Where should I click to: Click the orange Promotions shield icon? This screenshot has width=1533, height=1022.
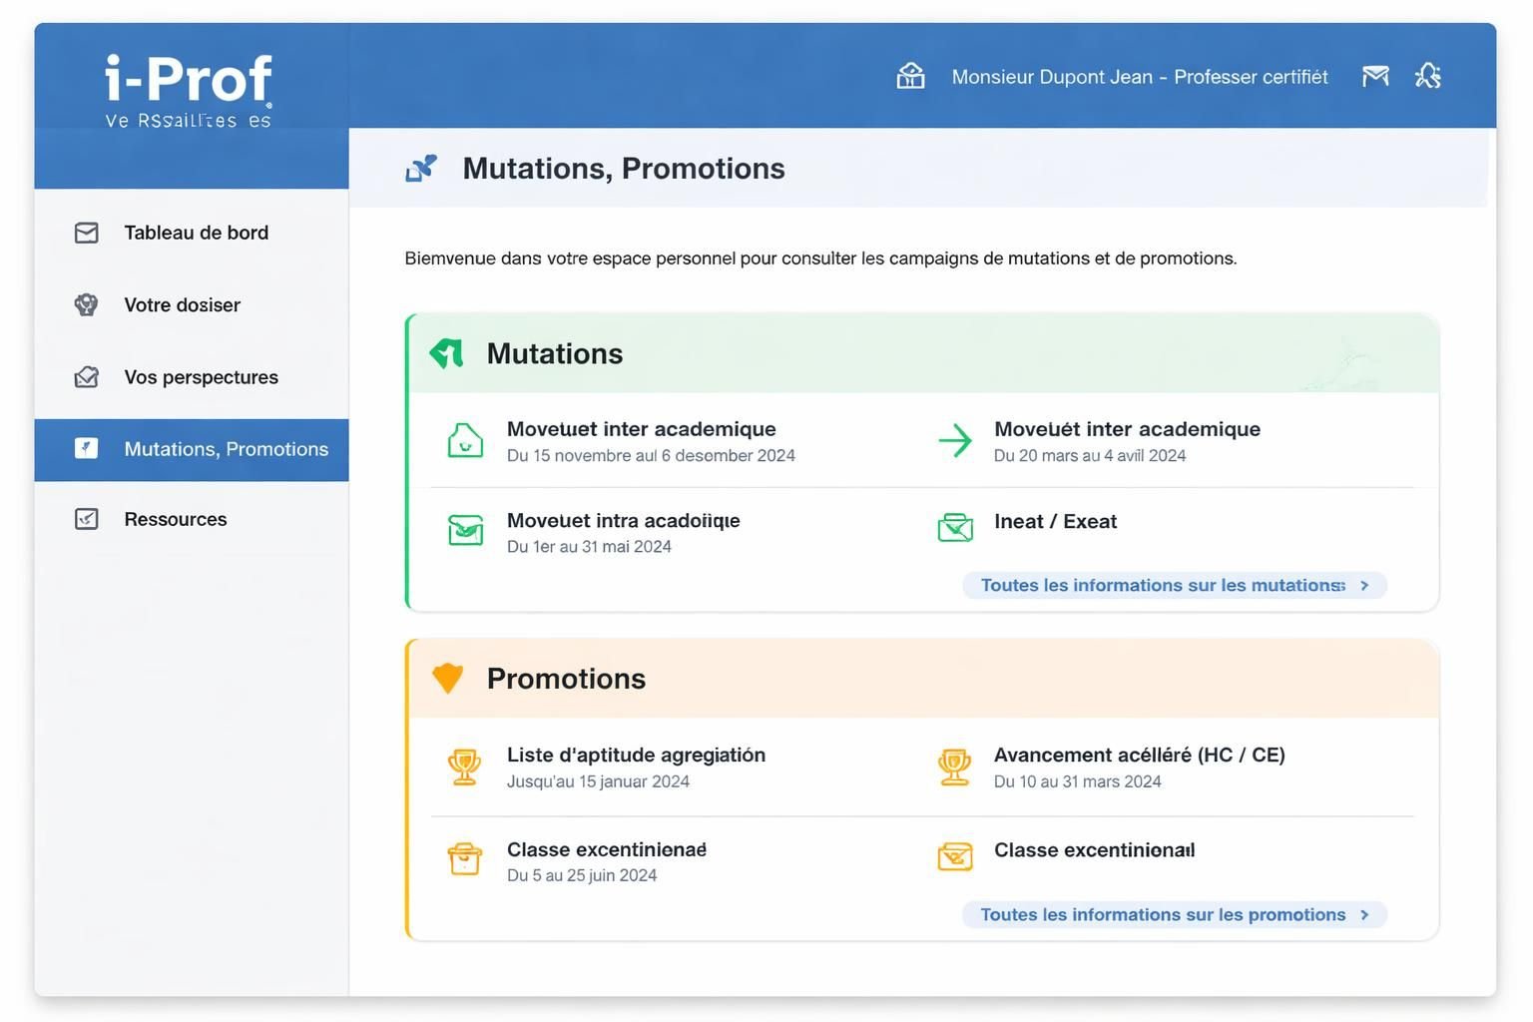(447, 677)
